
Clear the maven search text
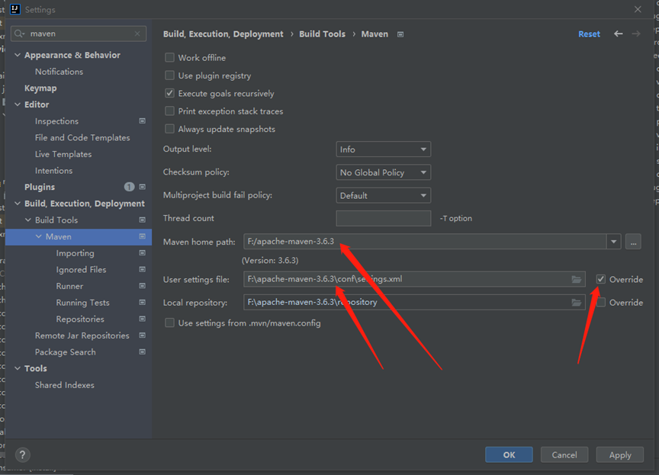pyautogui.click(x=137, y=34)
